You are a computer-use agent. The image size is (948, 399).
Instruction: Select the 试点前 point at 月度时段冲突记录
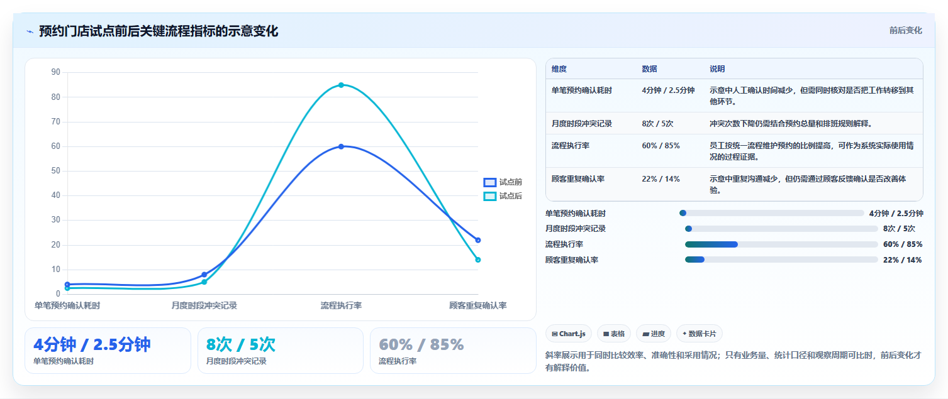tap(204, 275)
